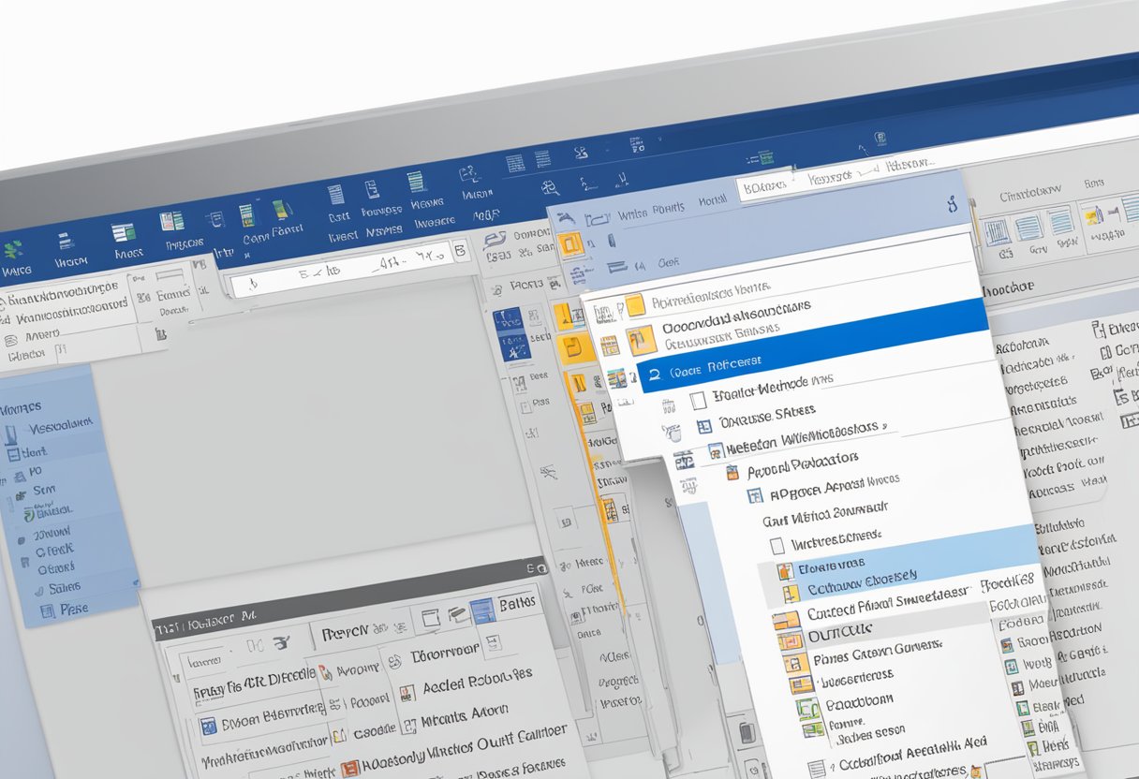Select the green Email icon in the sidebar

29,515
